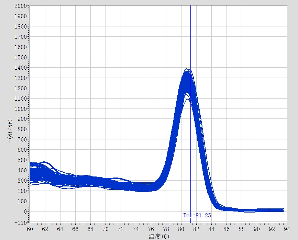Click the flat curve tail near 90 degrees
The image size is (298, 240).
click(x=257, y=210)
